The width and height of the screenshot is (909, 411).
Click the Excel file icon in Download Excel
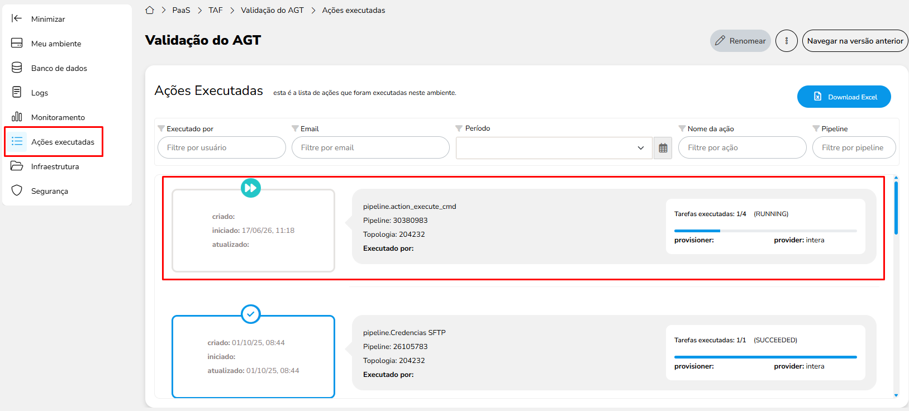(x=818, y=97)
